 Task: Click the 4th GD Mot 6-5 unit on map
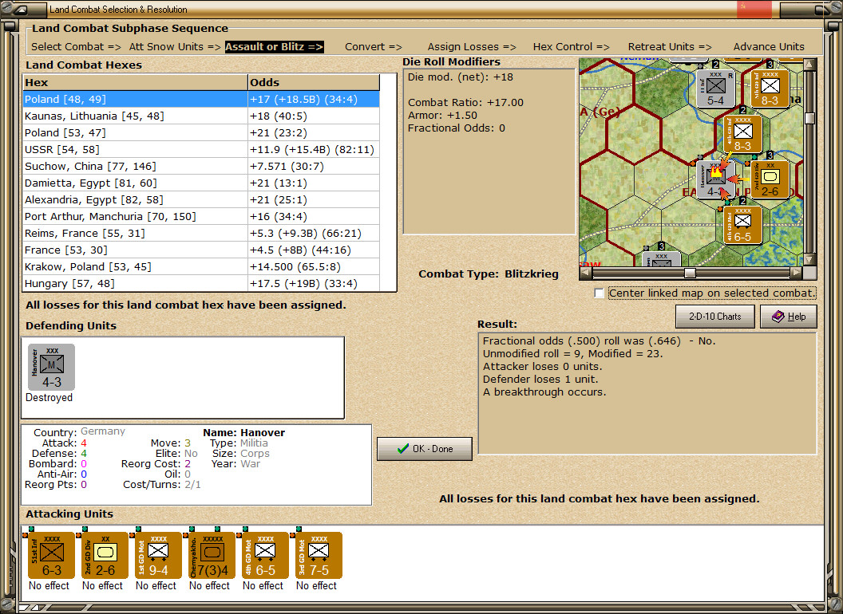[x=742, y=225]
